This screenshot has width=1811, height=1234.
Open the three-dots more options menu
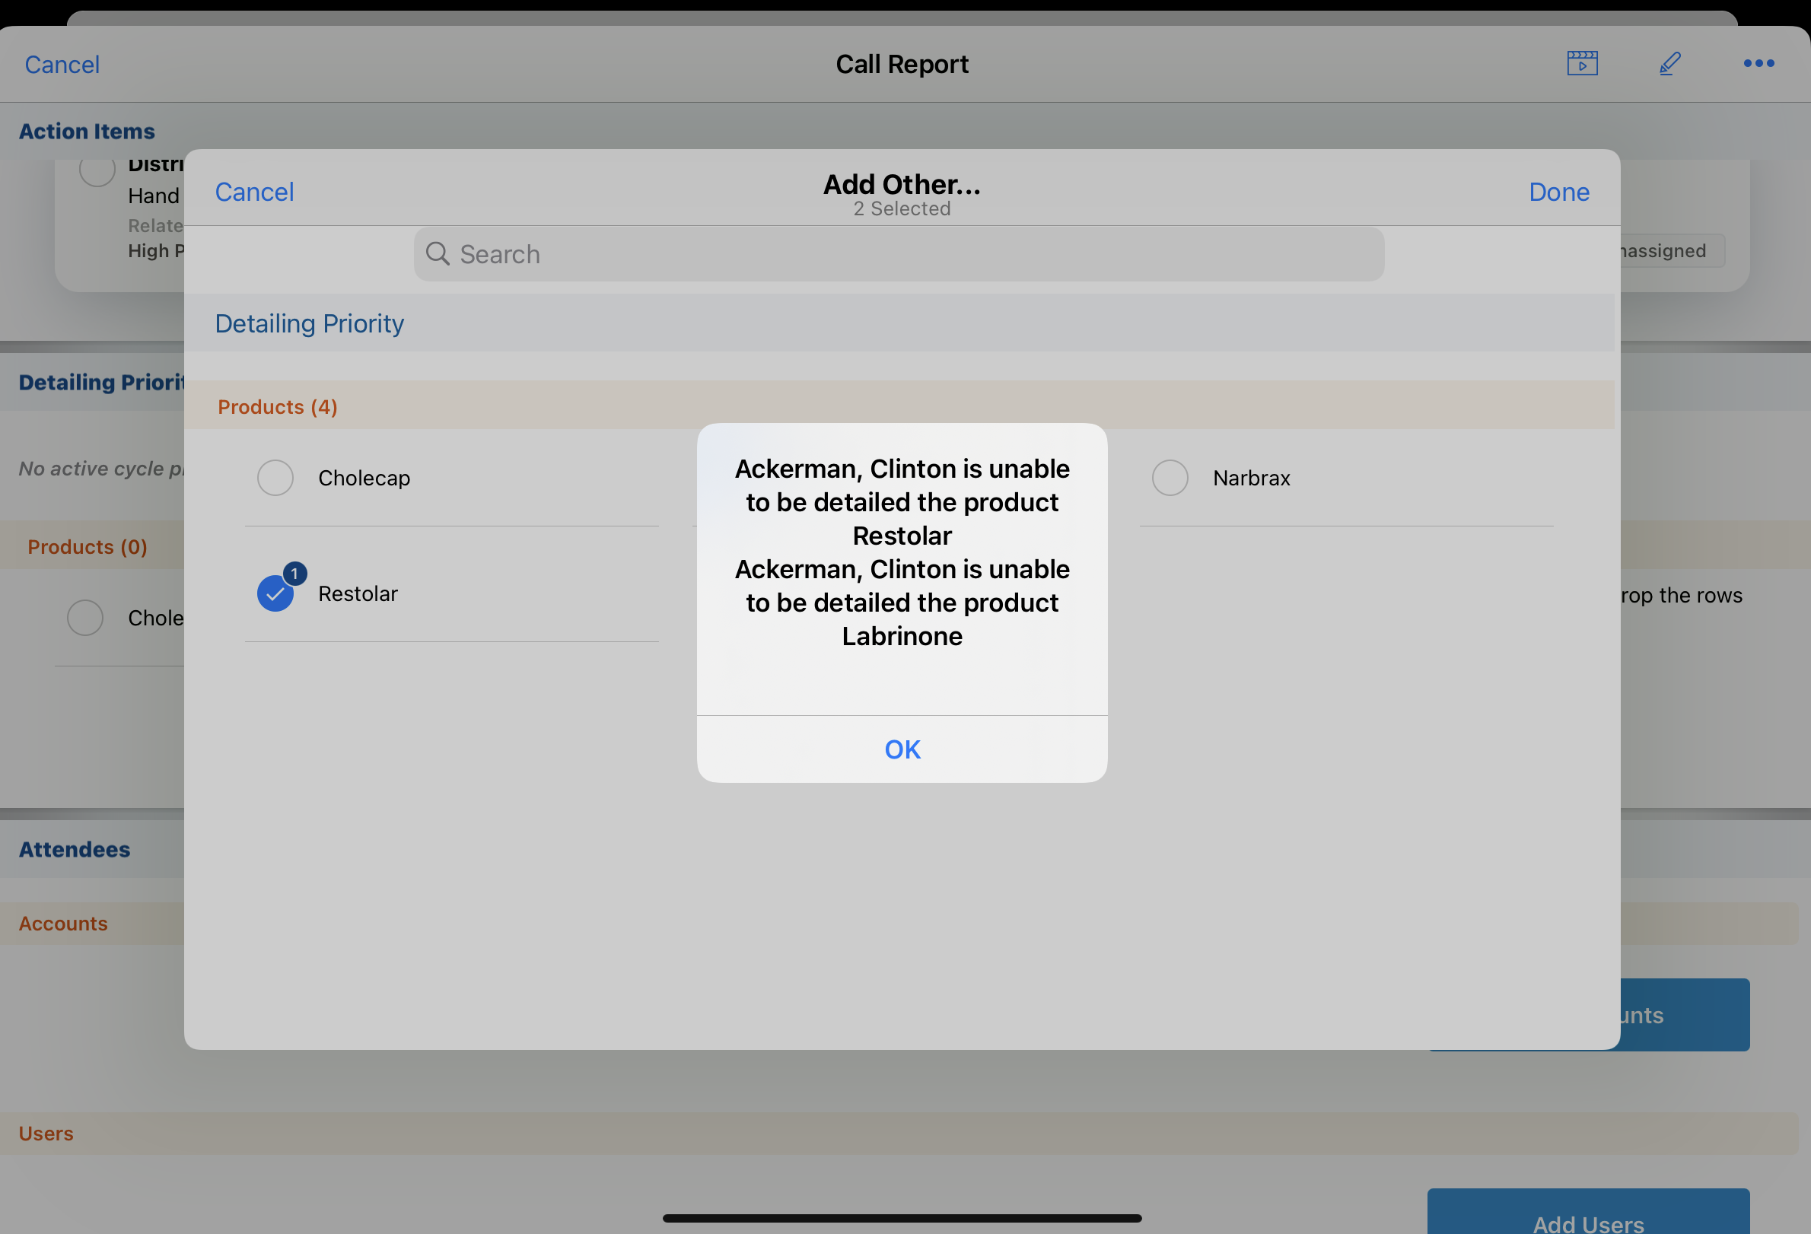[1758, 63]
